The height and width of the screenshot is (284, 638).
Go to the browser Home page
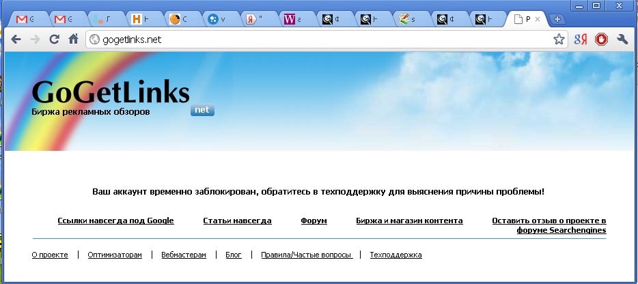click(73, 40)
